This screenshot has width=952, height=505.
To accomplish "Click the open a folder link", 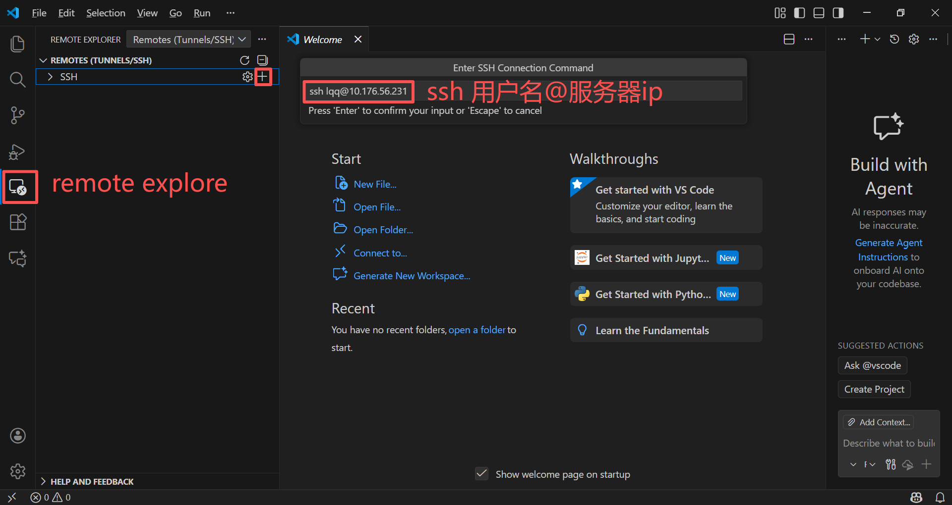I will [x=477, y=330].
